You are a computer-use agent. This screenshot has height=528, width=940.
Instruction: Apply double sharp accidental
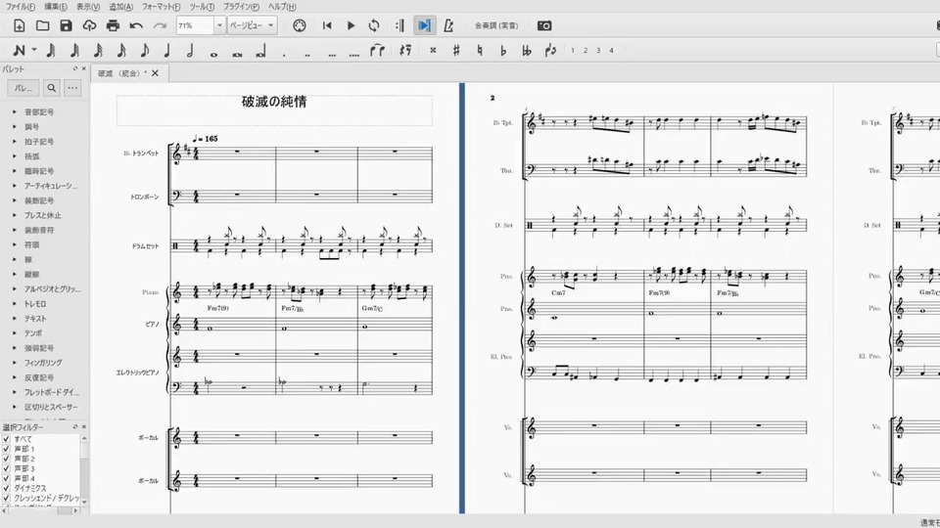coord(433,51)
